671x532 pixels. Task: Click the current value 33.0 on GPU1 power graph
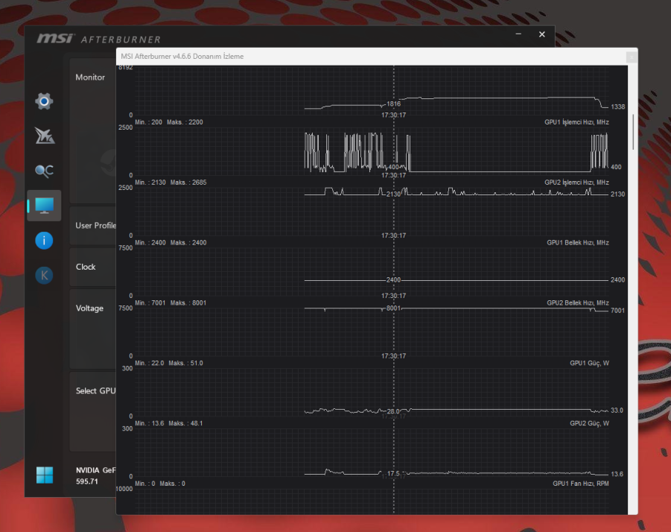point(617,411)
